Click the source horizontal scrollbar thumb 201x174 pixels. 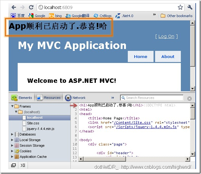point(105,159)
